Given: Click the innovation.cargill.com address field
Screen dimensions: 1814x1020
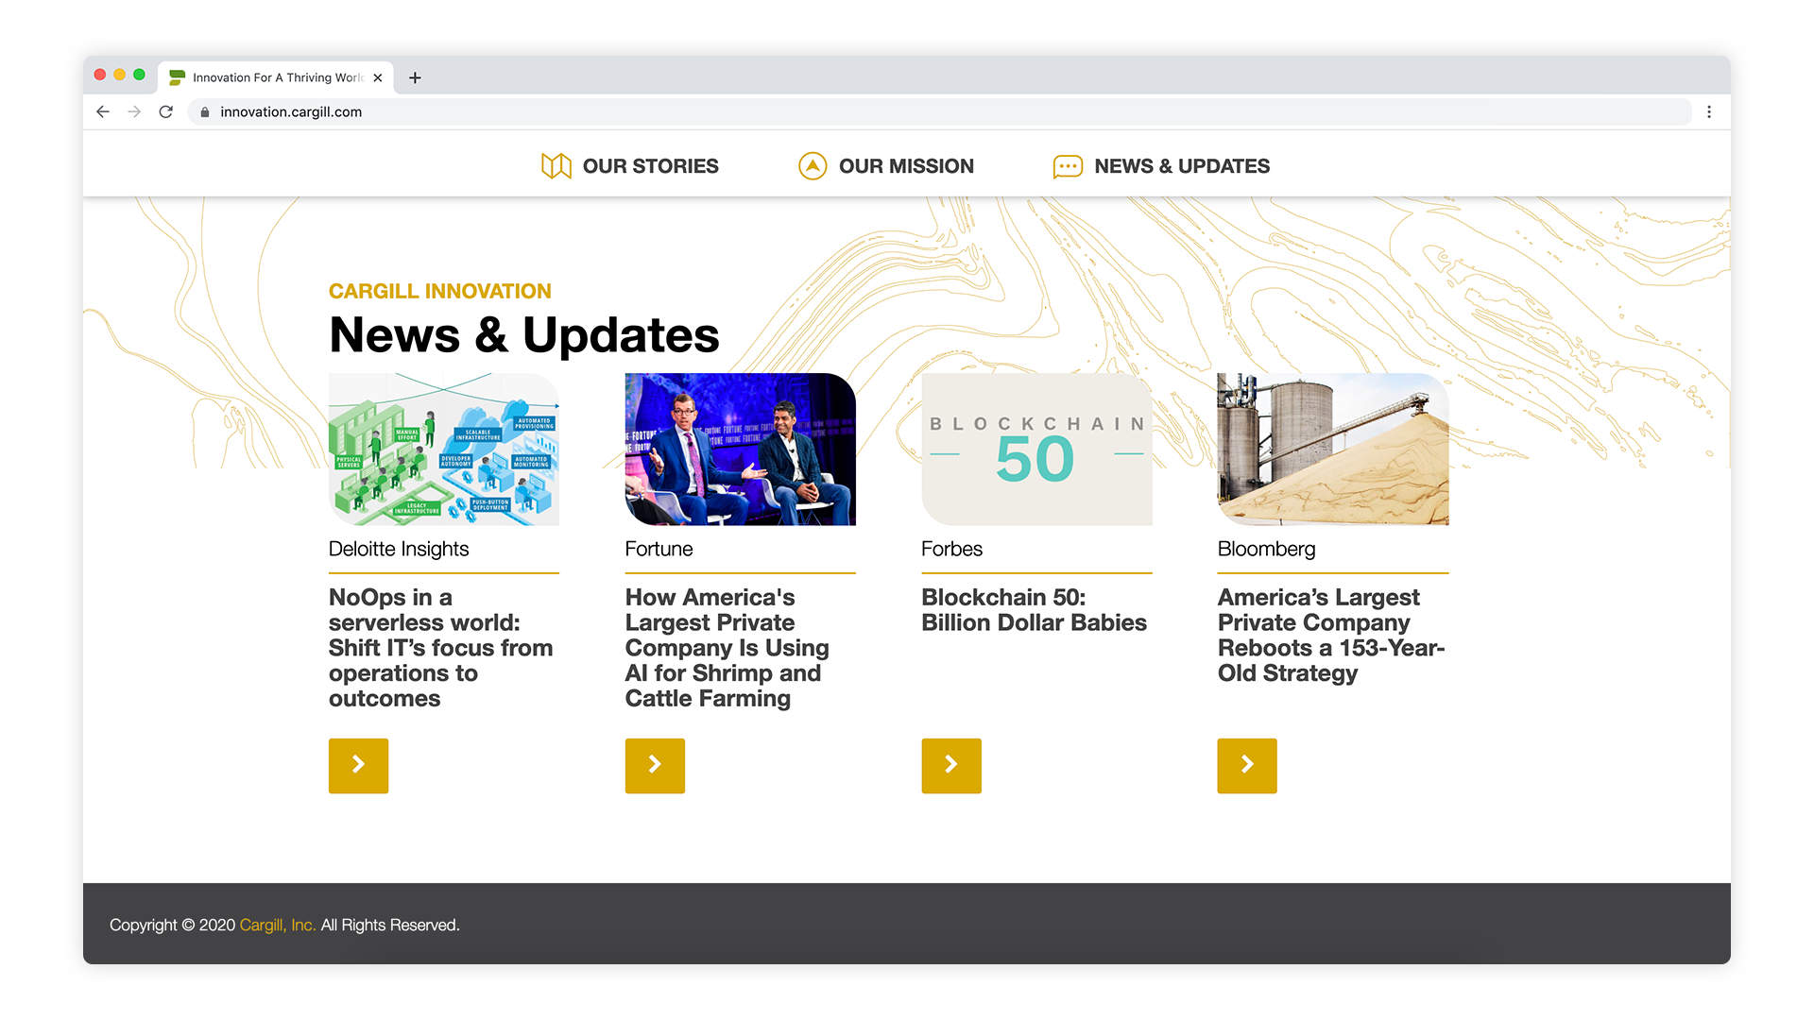Looking at the screenshot, I should (661, 111).
